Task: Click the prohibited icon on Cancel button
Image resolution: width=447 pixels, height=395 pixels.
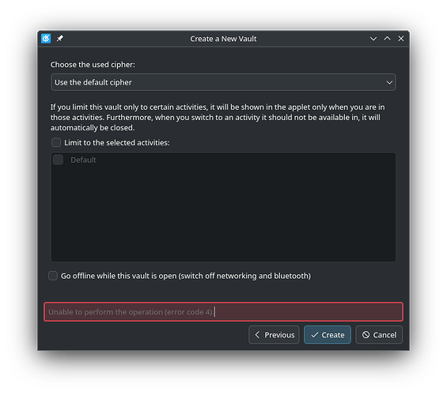Action: pyautogui.click(x=366, y=335)
